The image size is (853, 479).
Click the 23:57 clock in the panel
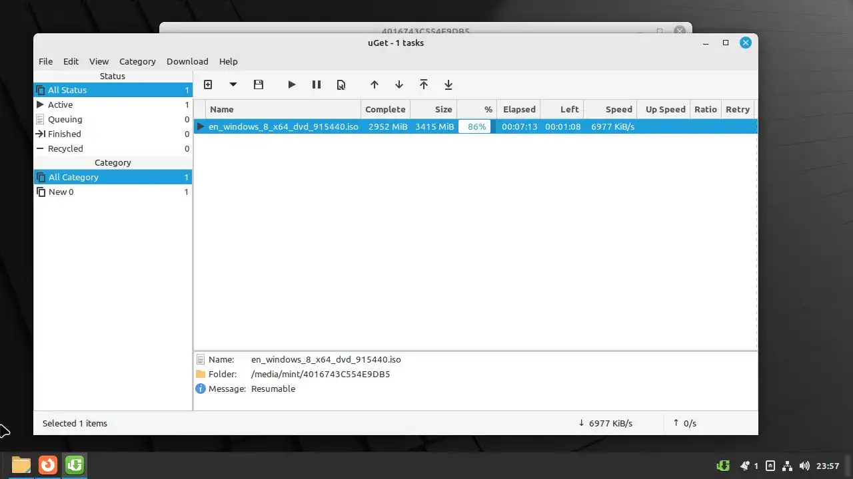coord(828,466)
